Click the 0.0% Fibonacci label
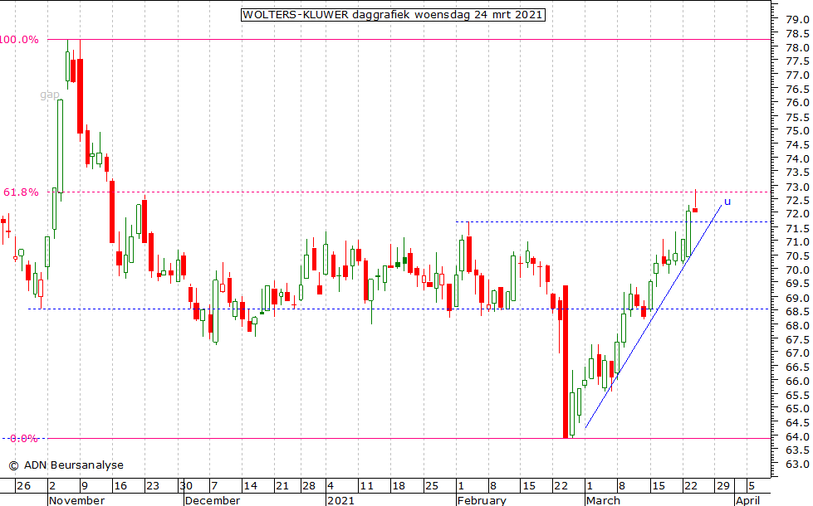Viewport: 813px width, 506px height. [24, 439]
